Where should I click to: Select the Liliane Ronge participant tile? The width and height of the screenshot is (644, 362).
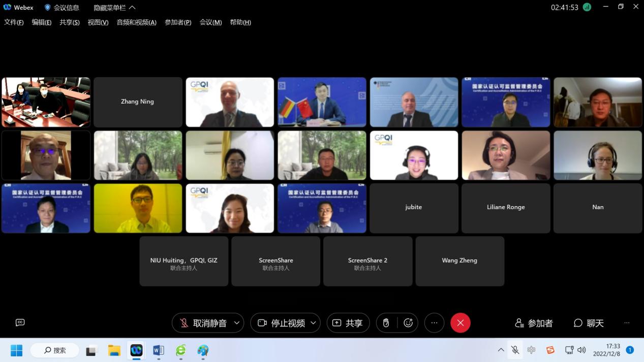[505, 208]
